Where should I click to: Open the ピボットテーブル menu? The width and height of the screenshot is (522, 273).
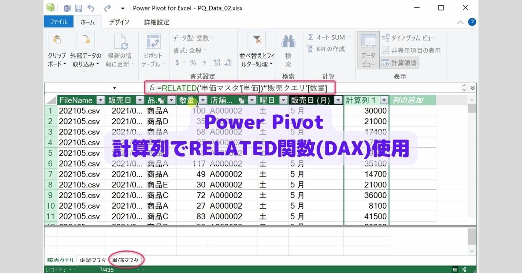pyautogui.click(x=153, y=50)
